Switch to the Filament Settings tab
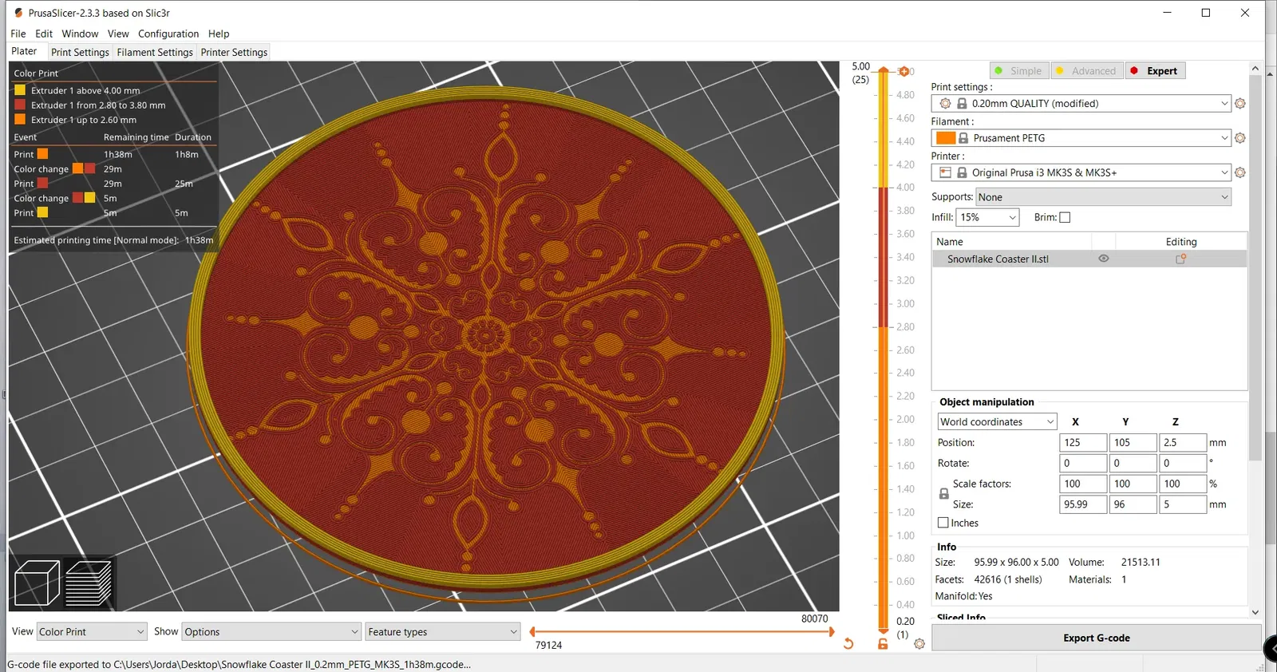 click(x=155, y=52)
